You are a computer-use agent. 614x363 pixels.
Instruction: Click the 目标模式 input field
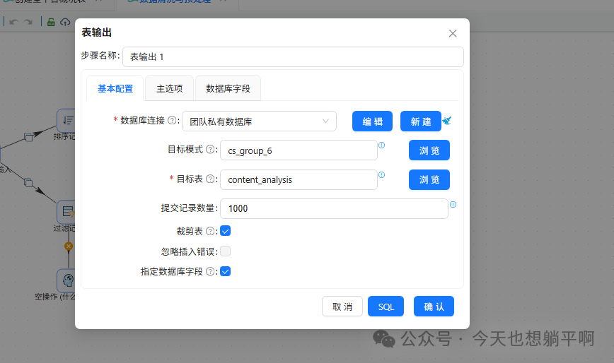pyautogui.click(x=299, y=150)
